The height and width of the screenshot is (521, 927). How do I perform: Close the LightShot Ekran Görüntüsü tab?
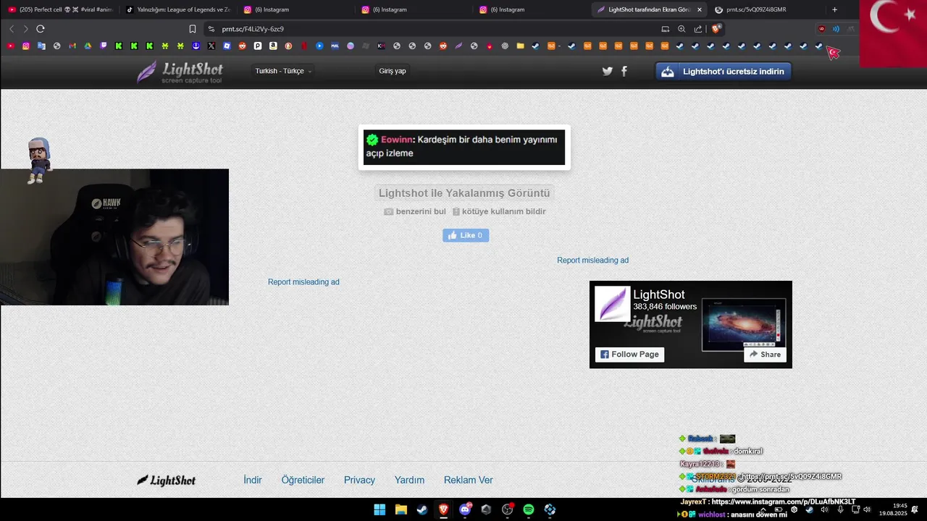[x=699, y=9]
